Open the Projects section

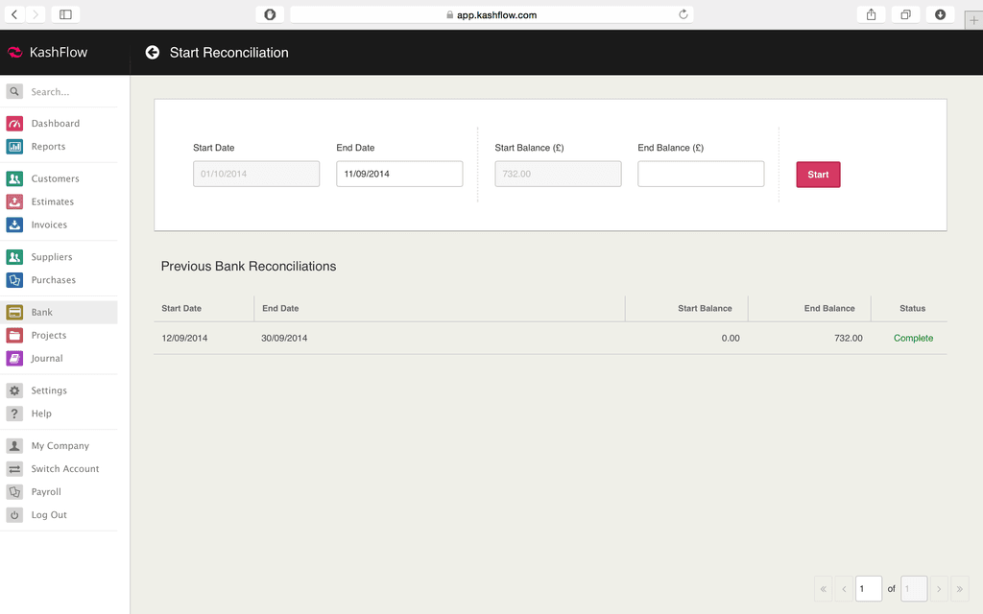pyautogui.click(x=48, y=335)
